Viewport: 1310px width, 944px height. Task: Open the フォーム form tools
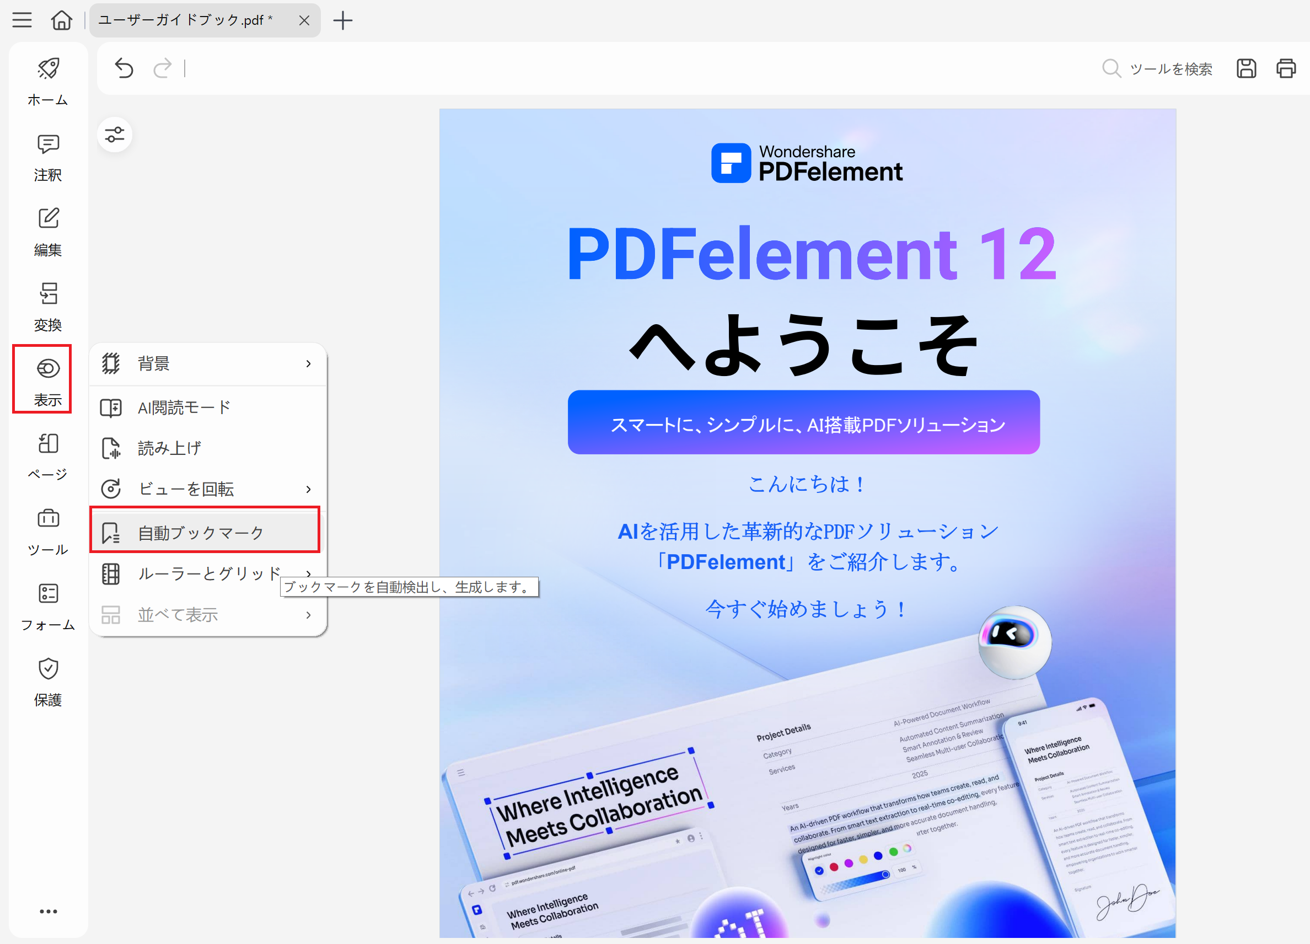(x=48, y=607)
